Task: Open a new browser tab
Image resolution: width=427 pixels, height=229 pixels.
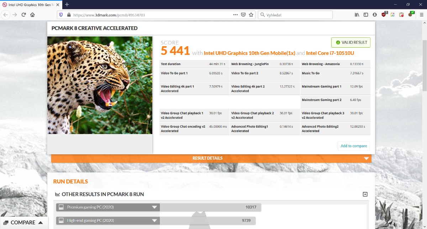Action: tap(67, 4)
